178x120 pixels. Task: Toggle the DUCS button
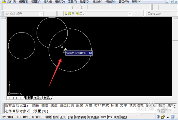[x=103, y=117]
